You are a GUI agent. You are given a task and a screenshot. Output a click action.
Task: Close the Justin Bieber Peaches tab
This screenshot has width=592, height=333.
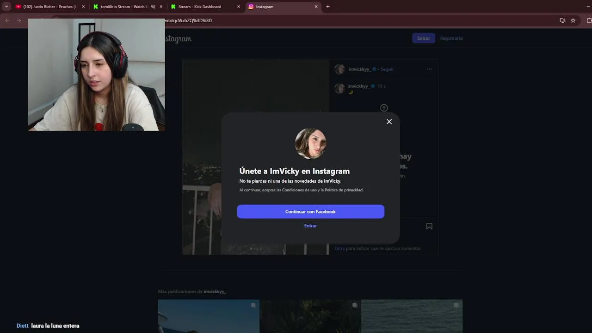coord(83,6)
